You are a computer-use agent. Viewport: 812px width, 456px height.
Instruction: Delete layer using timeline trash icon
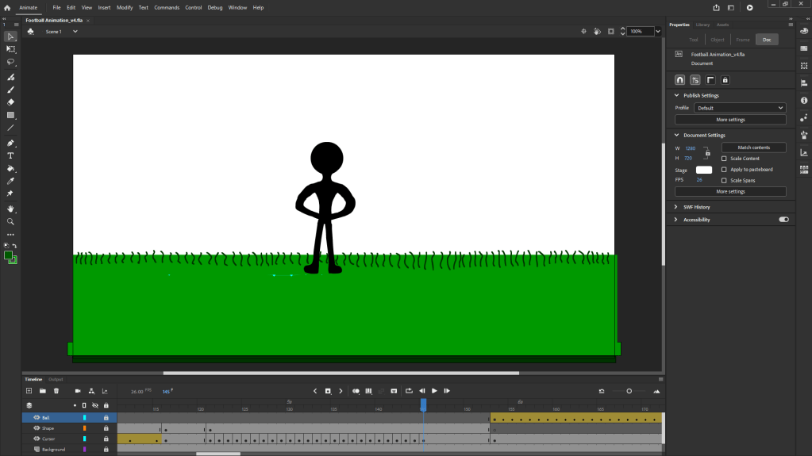coord(56,391)
